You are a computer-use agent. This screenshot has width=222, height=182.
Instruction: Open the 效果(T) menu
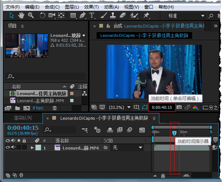point(91,7)
